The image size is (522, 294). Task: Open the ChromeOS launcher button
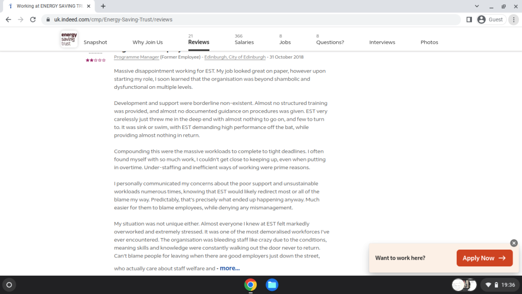click(9, 285)
